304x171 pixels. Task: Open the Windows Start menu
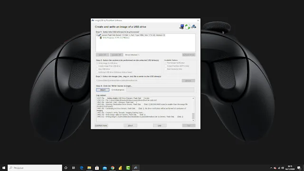[4, 168]
